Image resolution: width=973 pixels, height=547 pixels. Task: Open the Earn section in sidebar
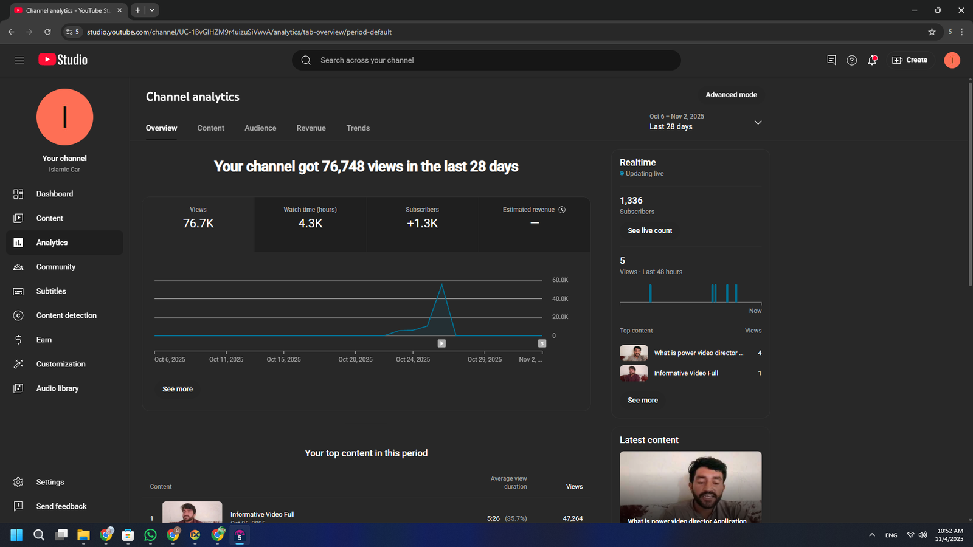[44, 340]
